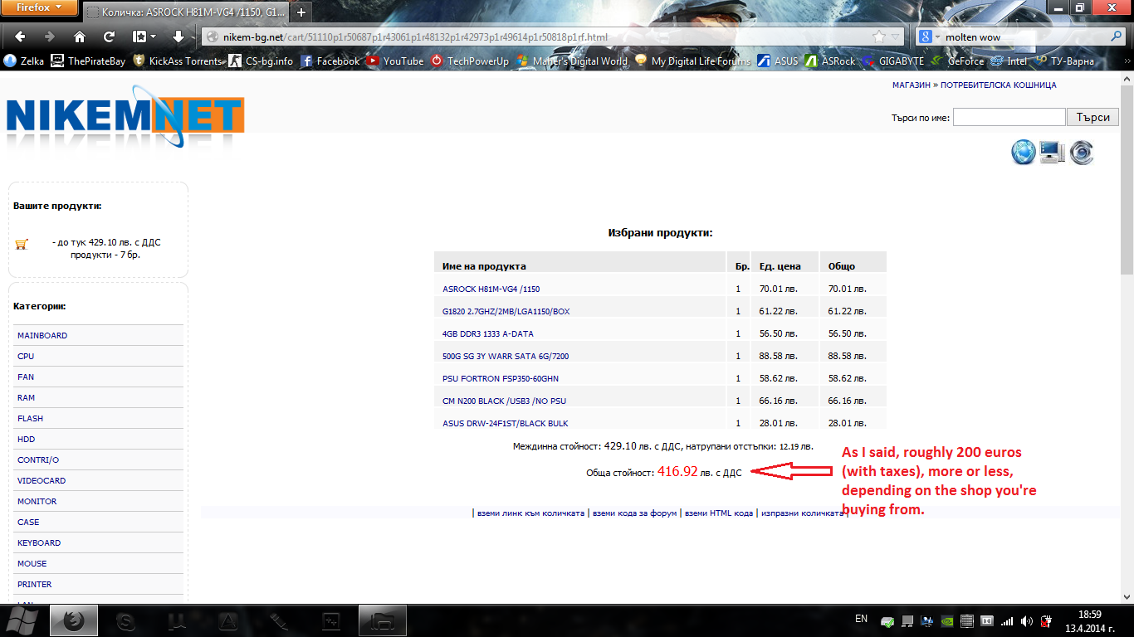Open the MAINBOARD category
The image size is (1134, 637).
pos(42,335)
